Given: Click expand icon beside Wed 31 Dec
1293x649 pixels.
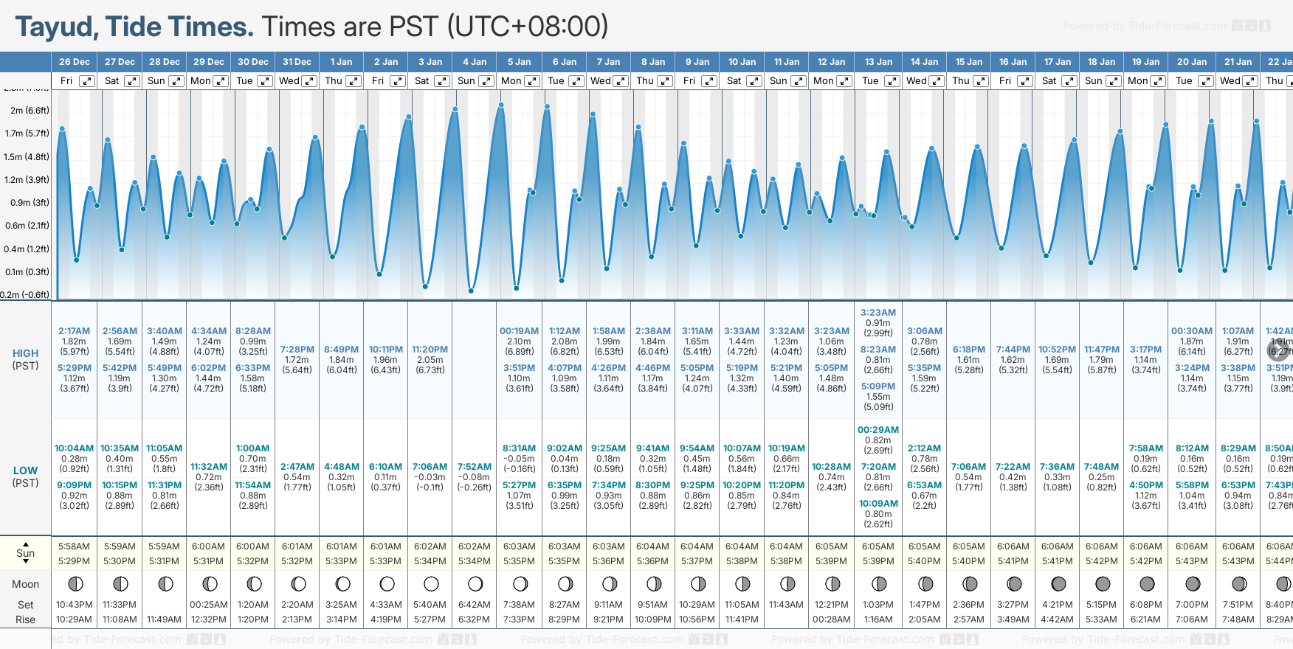Looking at the screenshot, I should point(309,81).
